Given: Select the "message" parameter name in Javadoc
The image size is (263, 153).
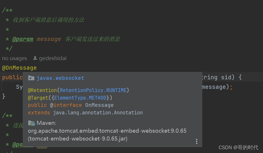Looking at the screenshot, I should (49, 39).
